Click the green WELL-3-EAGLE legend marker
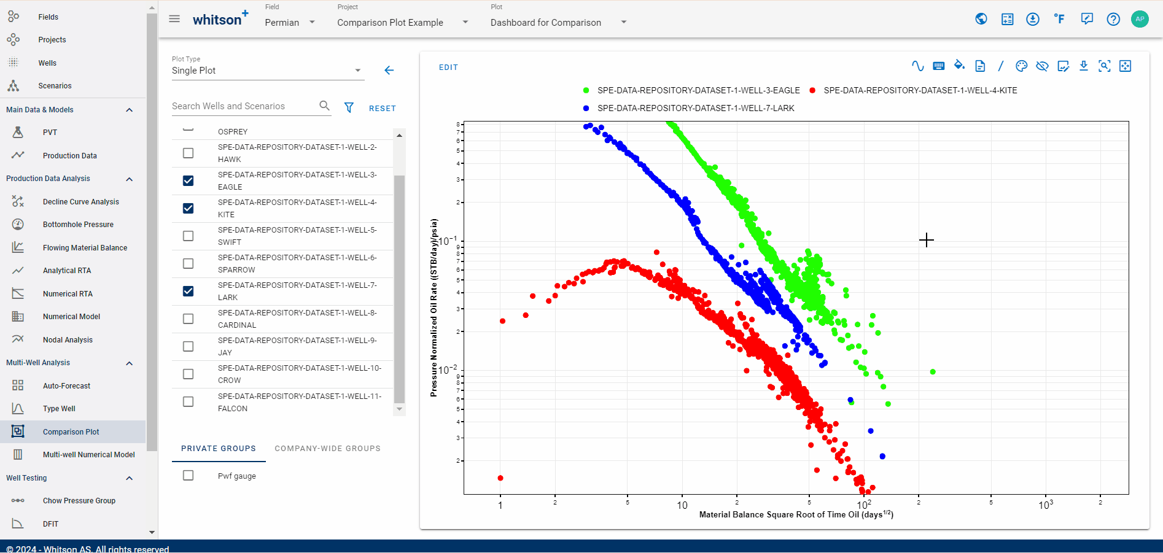 pyautogui.click(x=586, y=90)
